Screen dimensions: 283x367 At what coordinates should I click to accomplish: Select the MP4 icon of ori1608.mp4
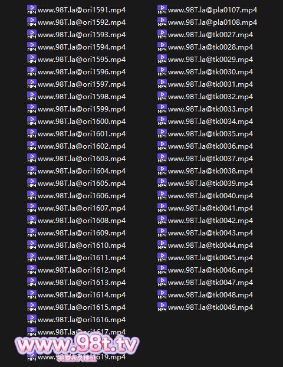(x=32, y=220)
